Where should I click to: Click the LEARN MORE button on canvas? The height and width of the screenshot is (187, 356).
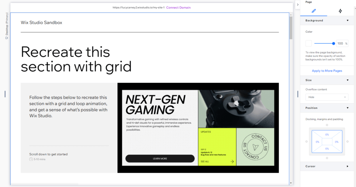(x=160, y=158)
